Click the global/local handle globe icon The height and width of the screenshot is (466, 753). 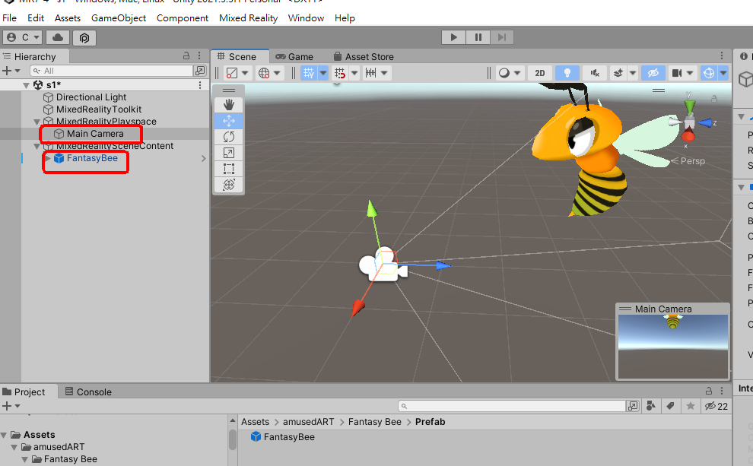point(264,73)
